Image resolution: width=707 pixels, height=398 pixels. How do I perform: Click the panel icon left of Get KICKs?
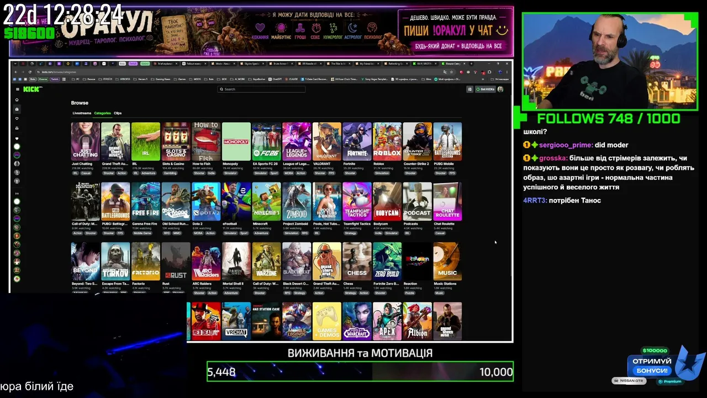[x=470, y=89]
